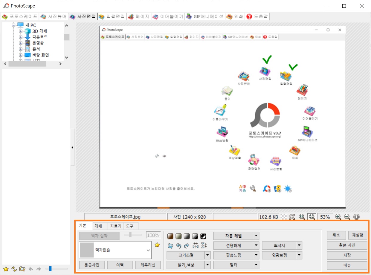Click the back arrow icon at bottom-left
Image resolution: width=371 pixels, height=275 pixels.
click(x=30, y=269)
